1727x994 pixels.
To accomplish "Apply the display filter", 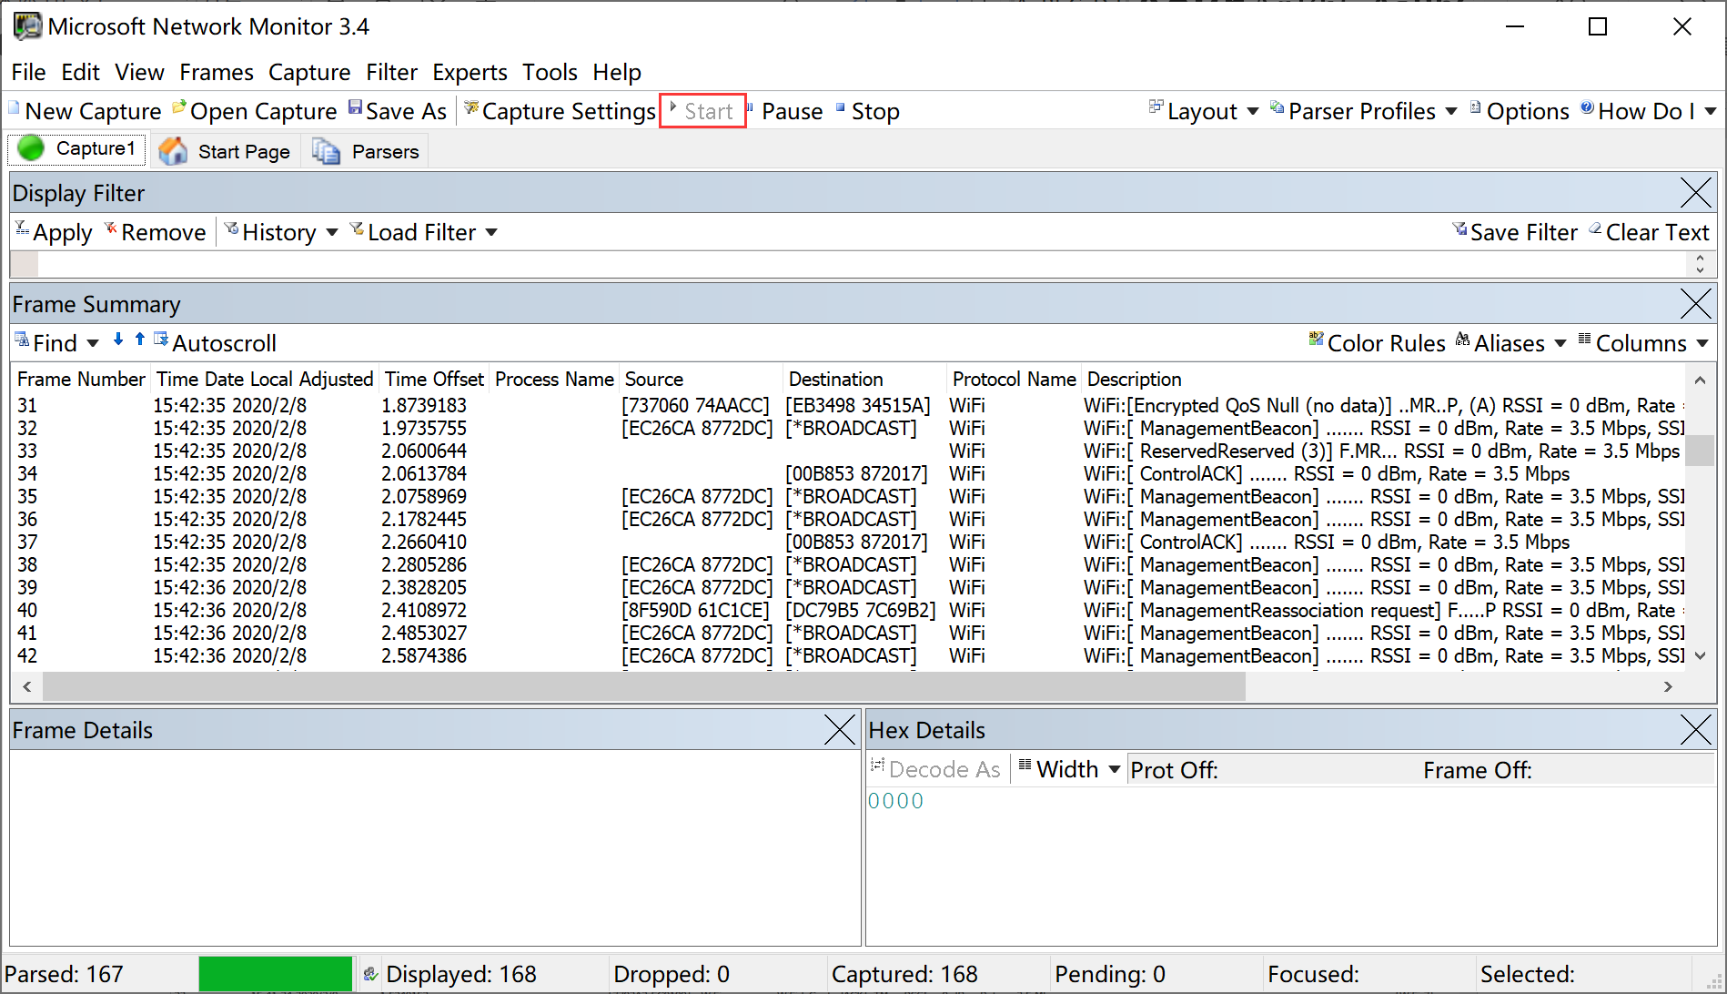I will pyautogui.click(x=54, y=232).
